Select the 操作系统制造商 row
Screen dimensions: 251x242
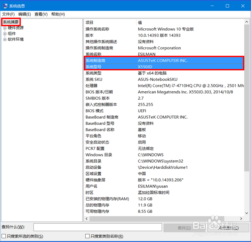[164, 48]
